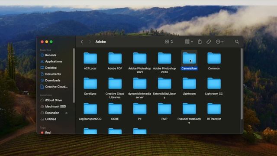The width and height of the screenshot is (277, 156).
Task: Select the RTTransfer folder icon
Action: [x=214, y=109]
